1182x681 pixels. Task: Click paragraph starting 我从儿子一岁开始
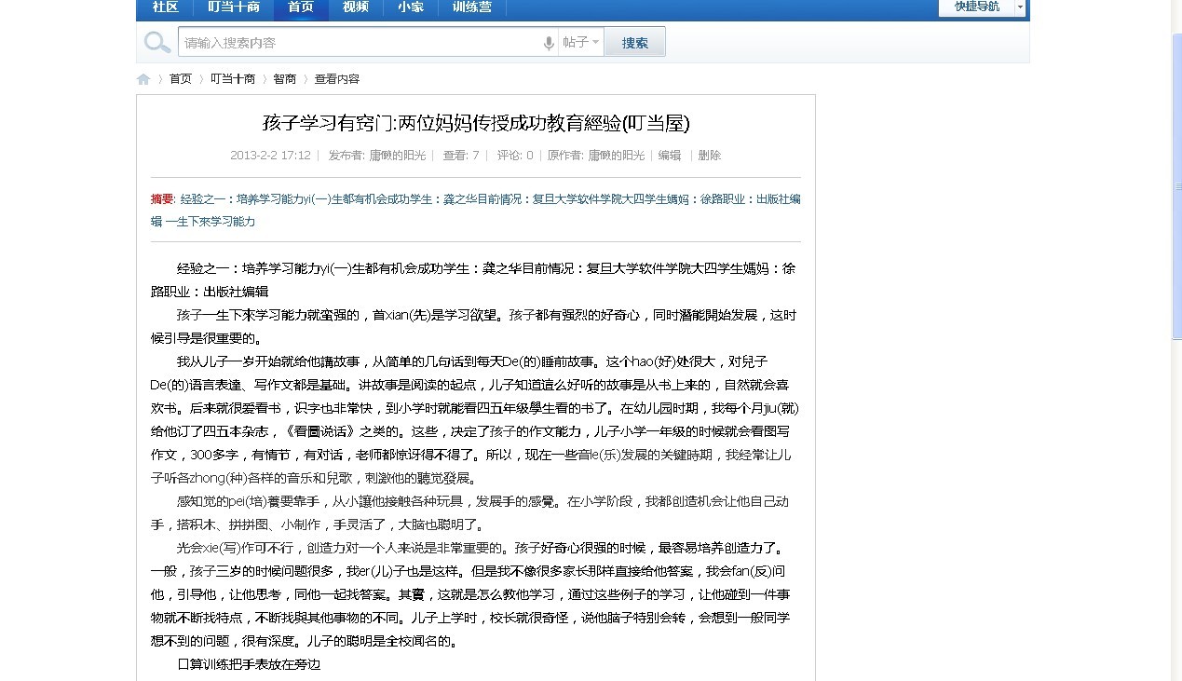click(x=475, y=420)
